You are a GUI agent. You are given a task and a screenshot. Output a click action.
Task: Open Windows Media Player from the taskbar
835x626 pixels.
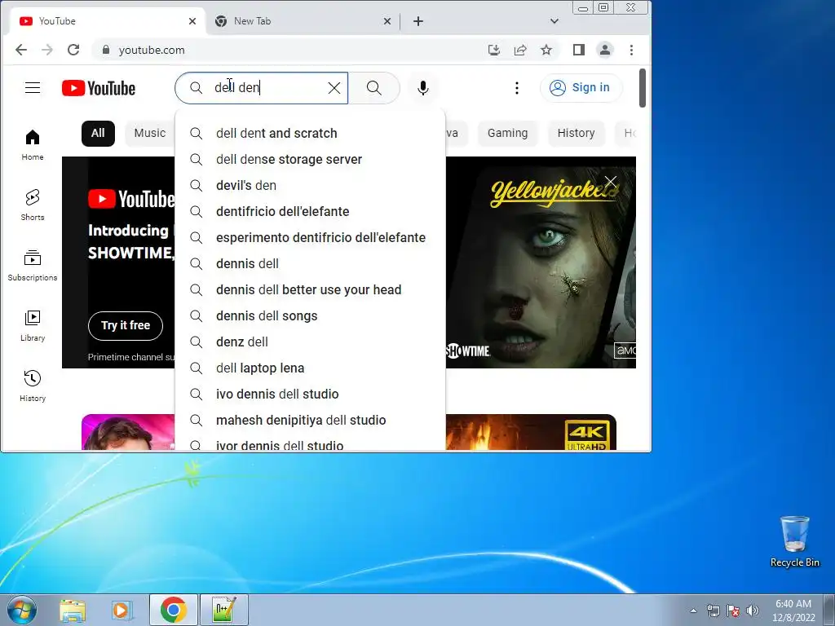(x=122, y=610)
